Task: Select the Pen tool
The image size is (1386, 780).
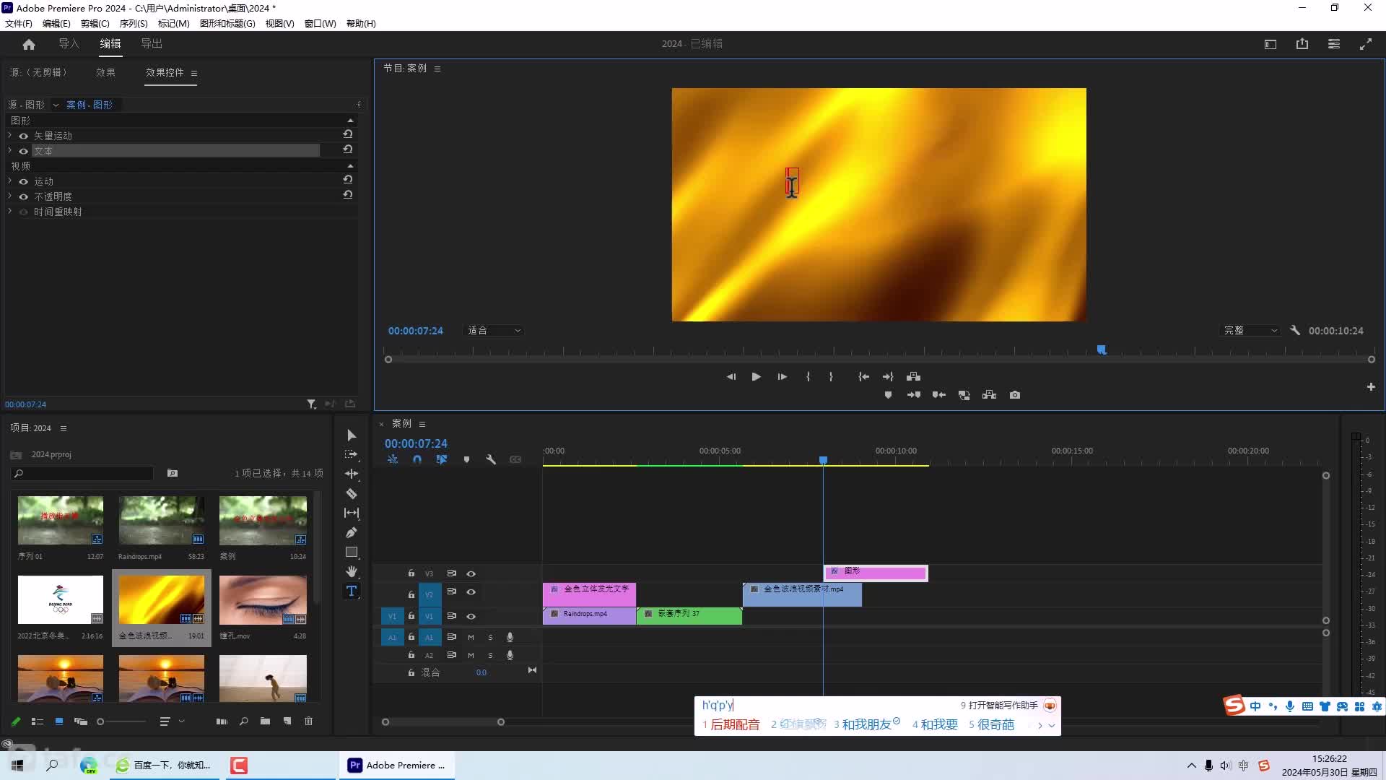Action: pyautogui.click(x=352, y=532)
